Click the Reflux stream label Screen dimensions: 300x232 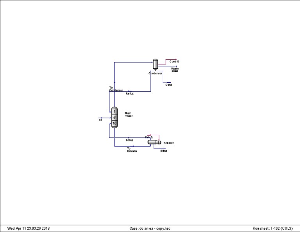[130, 93]
